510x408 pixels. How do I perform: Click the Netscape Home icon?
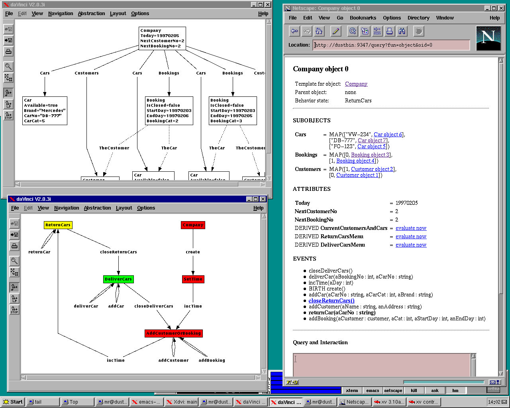click(x=319, y=31)
